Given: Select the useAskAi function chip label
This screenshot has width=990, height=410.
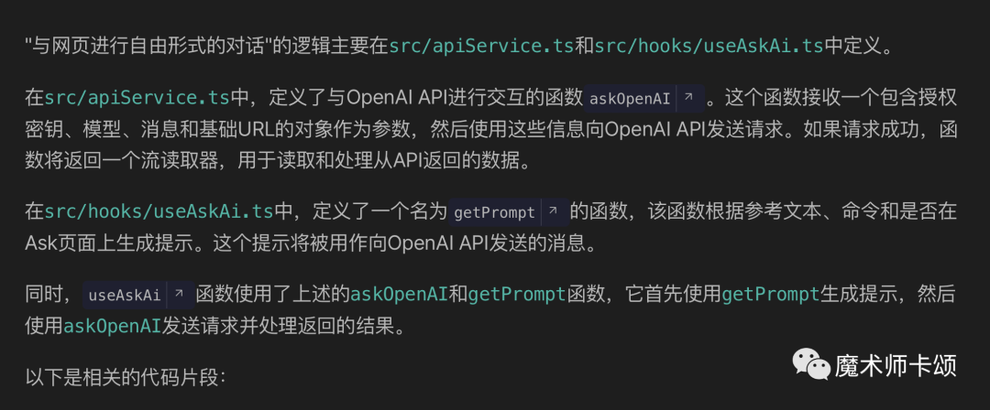Looking at the screenshot, I should pyautogui.click(x=125, y=295).
